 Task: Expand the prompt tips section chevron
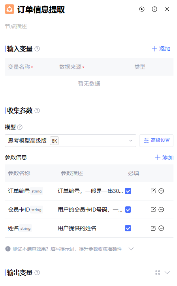coord(131,249)
